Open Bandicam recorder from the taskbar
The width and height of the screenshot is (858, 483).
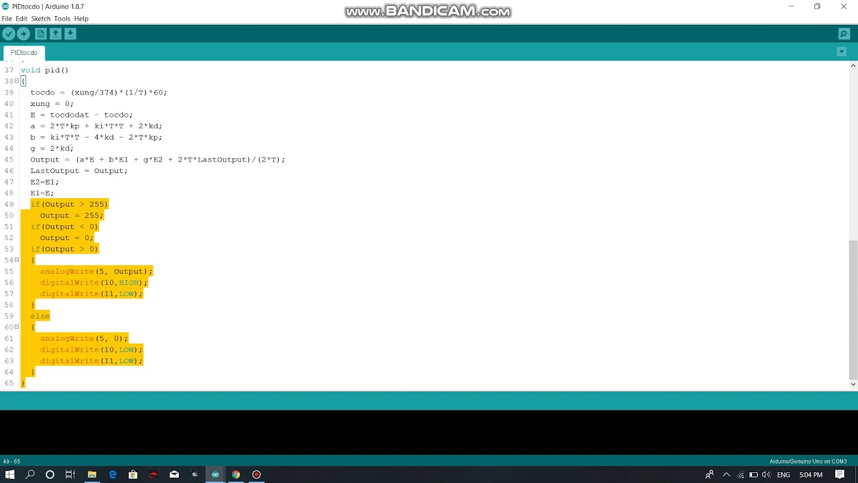[x=256, y=474]
